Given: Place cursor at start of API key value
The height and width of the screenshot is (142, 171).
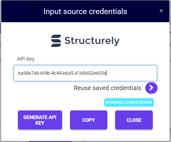Looking at the screenshot, I should point(18,73).
